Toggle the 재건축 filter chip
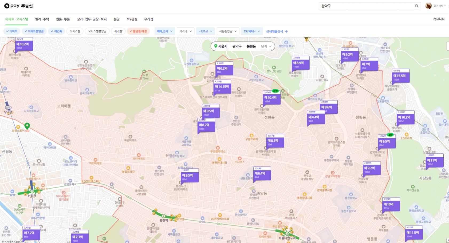The height and width of the screenshot is (243, 449). point(56,31)
